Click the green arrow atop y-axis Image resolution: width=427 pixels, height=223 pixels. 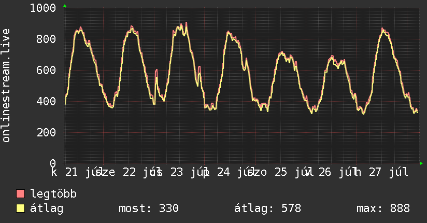tap(65, 6)
